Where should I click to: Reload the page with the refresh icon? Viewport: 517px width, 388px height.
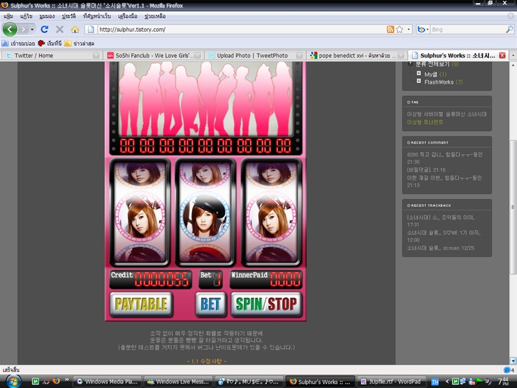tap(45, 29)
